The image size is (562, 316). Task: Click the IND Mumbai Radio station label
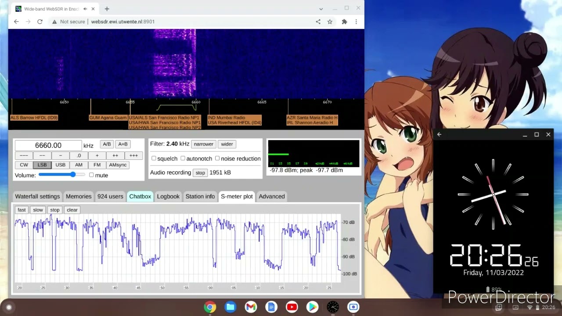point(227,118)
